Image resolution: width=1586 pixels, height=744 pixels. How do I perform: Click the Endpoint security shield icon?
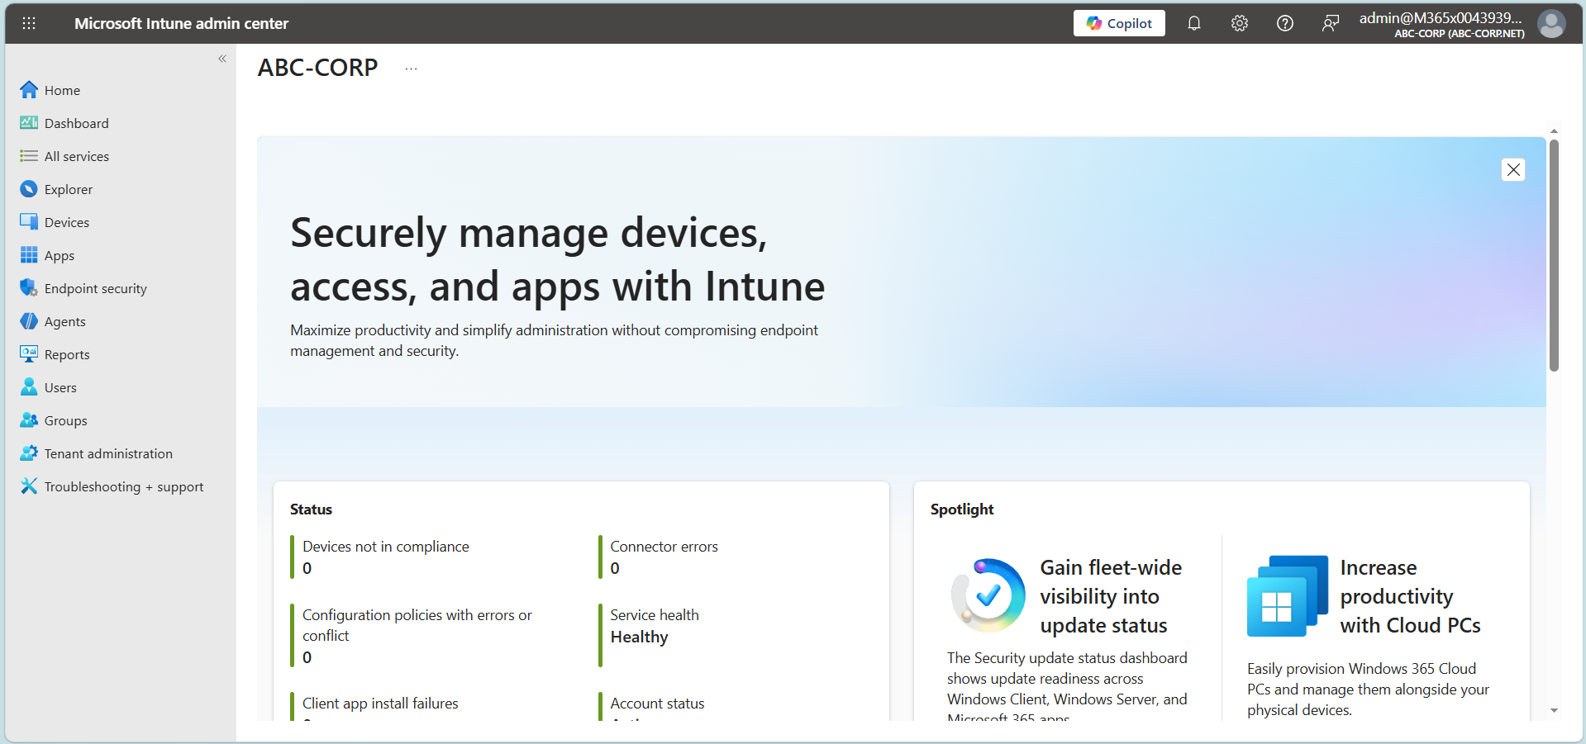click(x=29, y=287)
